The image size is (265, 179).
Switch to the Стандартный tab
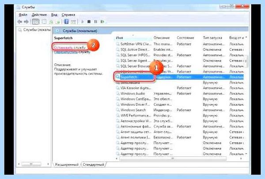click(x=93, y=164)
